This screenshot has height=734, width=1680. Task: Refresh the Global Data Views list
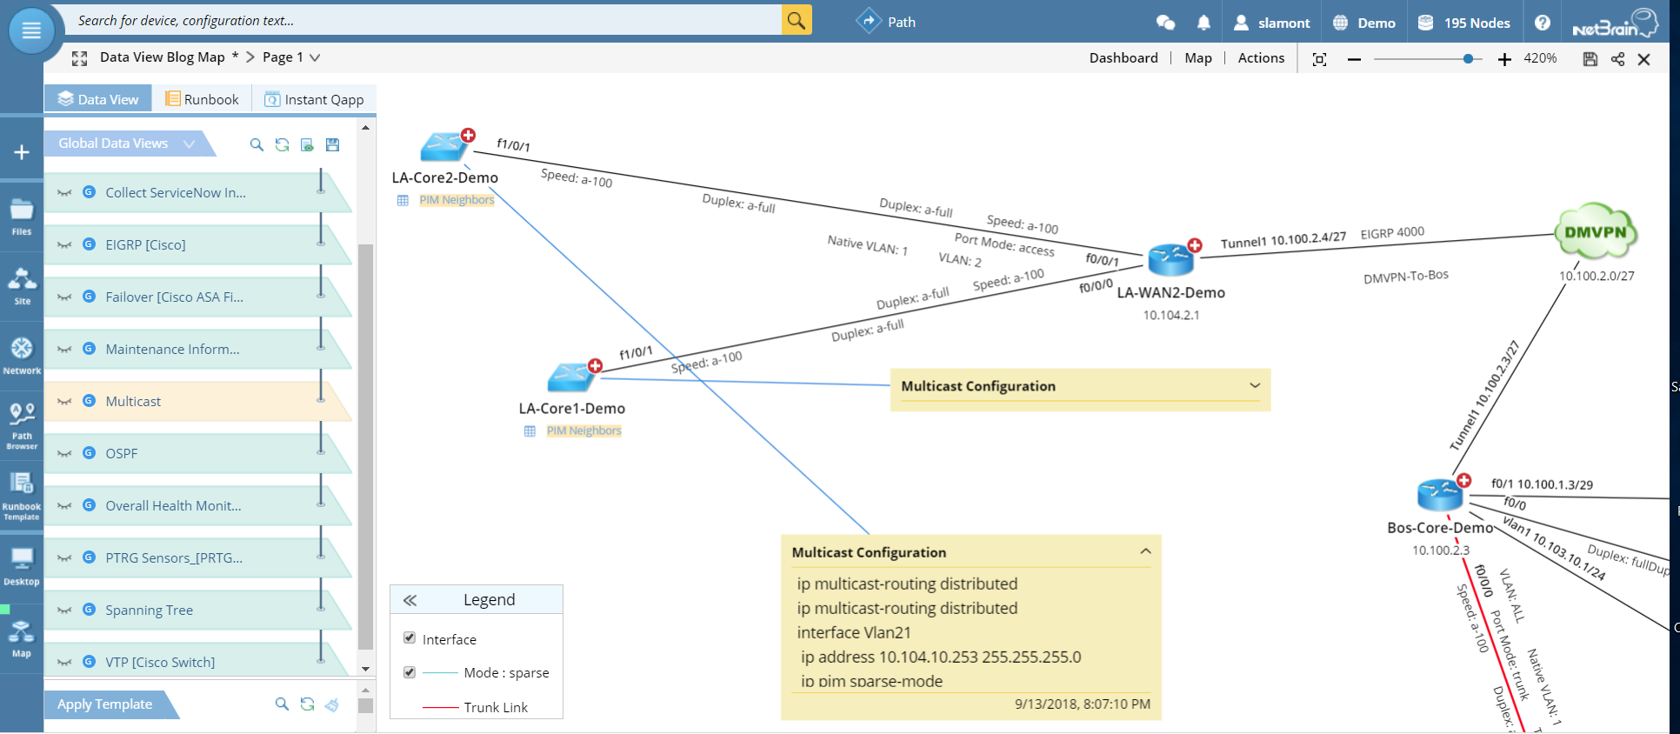tap(282, 144)
